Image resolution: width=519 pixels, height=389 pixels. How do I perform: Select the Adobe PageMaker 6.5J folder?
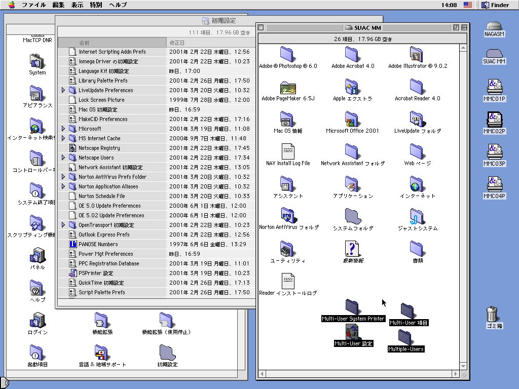287,87
